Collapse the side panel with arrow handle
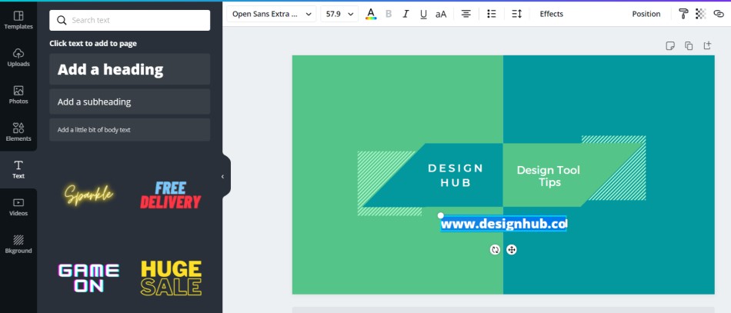Screen dimensions: 731x313 [x=223, y=177]
